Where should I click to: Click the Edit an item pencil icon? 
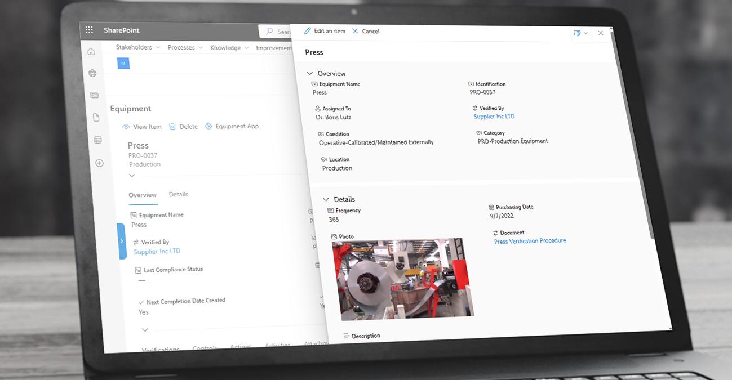(x=308, y=31)
